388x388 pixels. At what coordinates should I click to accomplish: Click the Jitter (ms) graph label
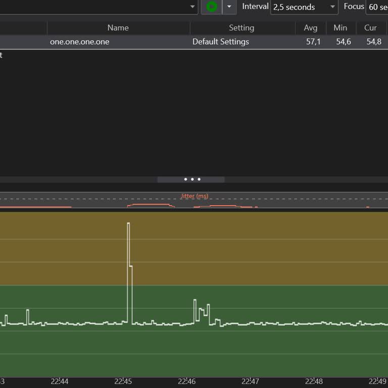(x=194, y=196)
